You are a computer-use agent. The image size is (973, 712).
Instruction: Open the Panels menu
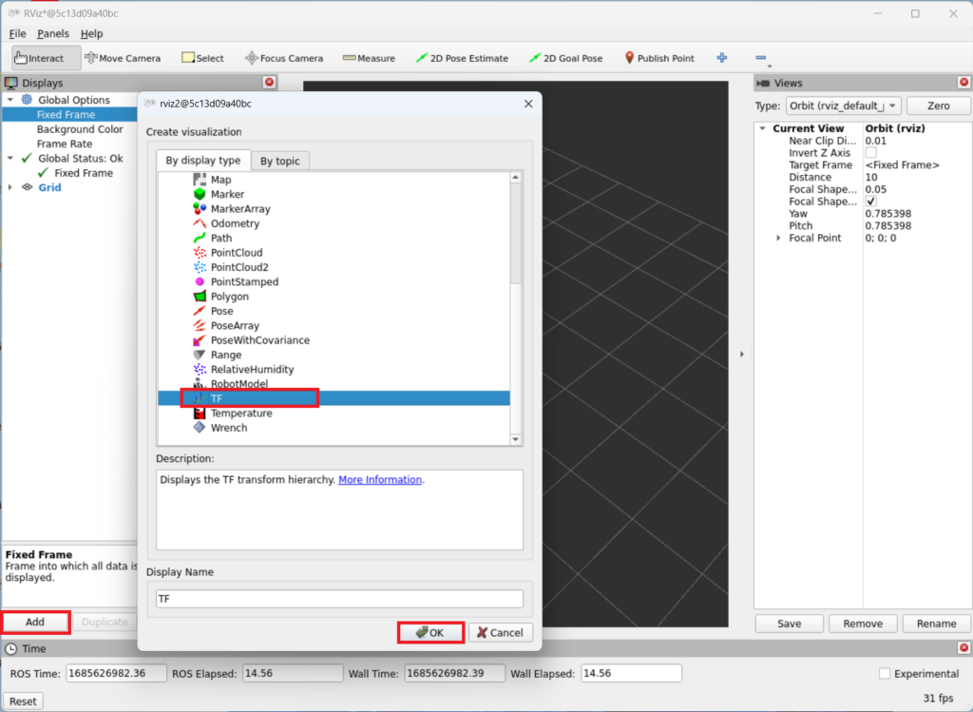pos(53,33)
